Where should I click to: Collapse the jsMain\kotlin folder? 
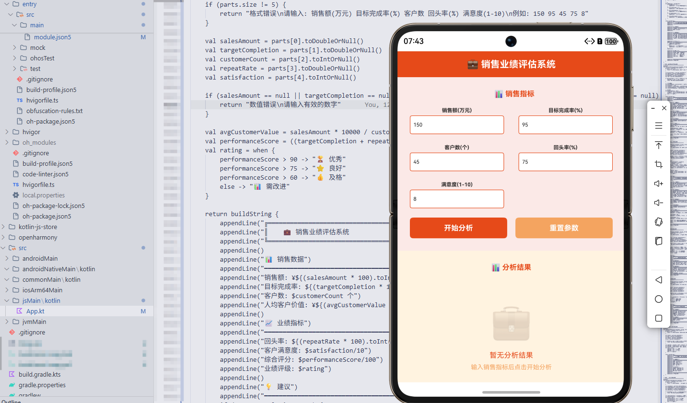[7, 300]
